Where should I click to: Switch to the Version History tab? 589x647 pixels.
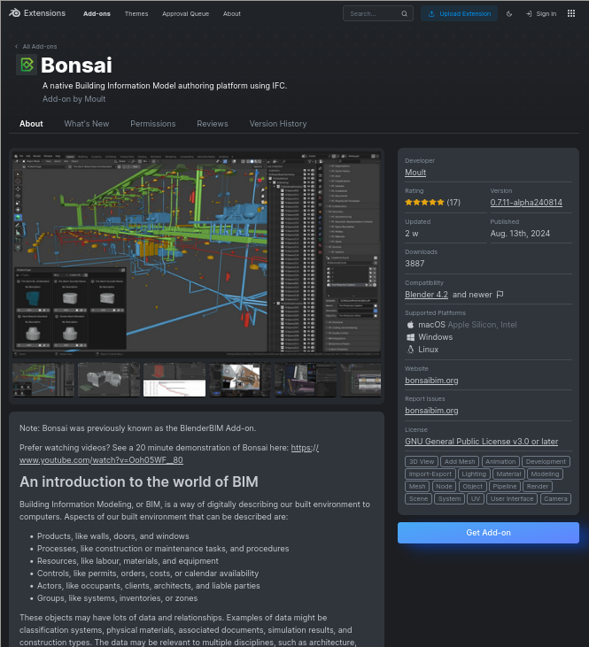[x=278, y=124]
